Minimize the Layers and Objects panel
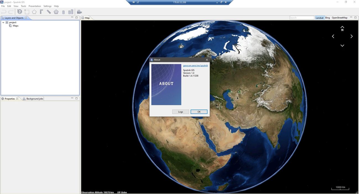 pos(72,17)
